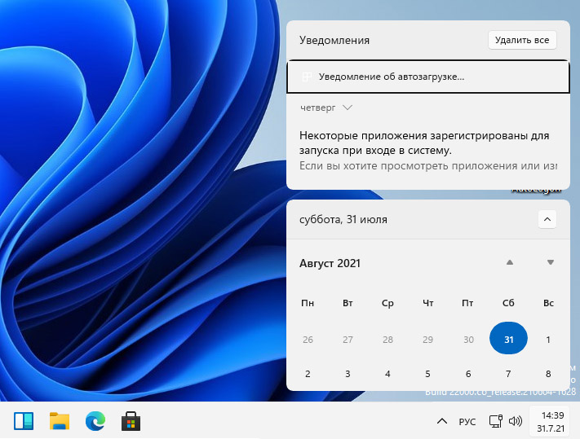This screenshot has height=439, width=580.
Task: Open network status tray icon
Action: click(496, 421)
